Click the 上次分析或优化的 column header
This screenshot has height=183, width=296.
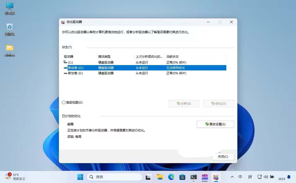click(x=149, y=56)
